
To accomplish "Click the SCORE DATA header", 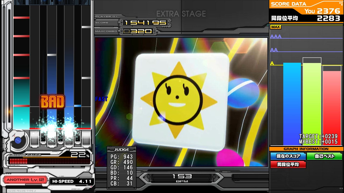I will click(x=288, y=4).
